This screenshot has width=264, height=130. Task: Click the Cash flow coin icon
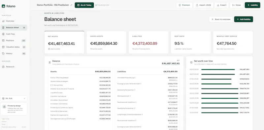click(x=3, y=34)
